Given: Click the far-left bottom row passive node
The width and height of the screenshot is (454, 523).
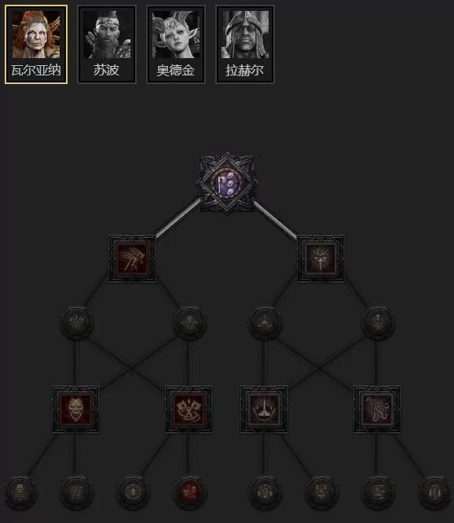Looking at the screenshot, I should pos(20,492).
